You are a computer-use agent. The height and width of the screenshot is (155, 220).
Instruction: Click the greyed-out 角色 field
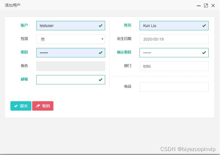coord(71,66)
